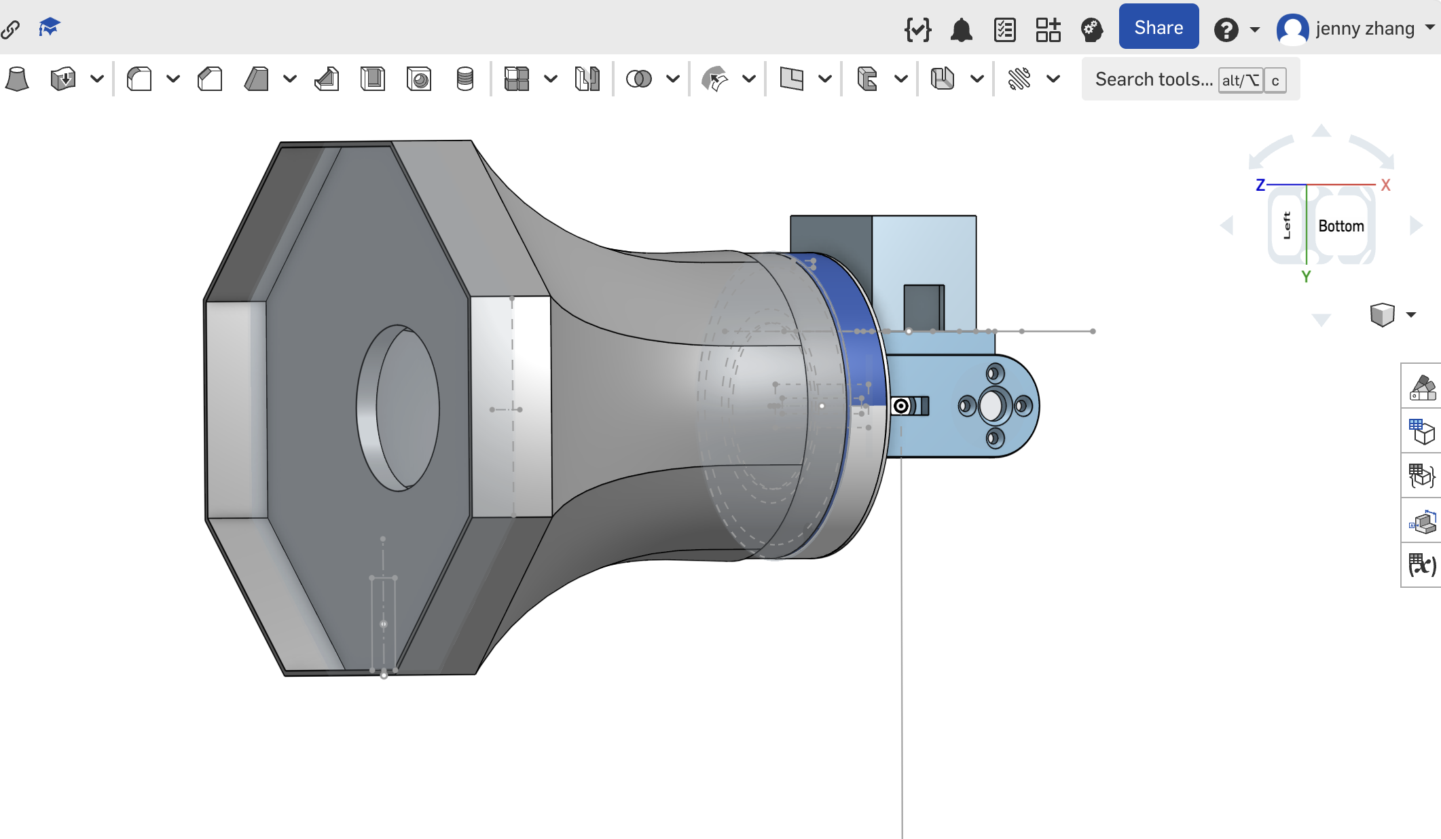Viewport: 1441px width, 839px height.
Task: Click the Bottom face of view cube
Action: tap(1341, 226)
